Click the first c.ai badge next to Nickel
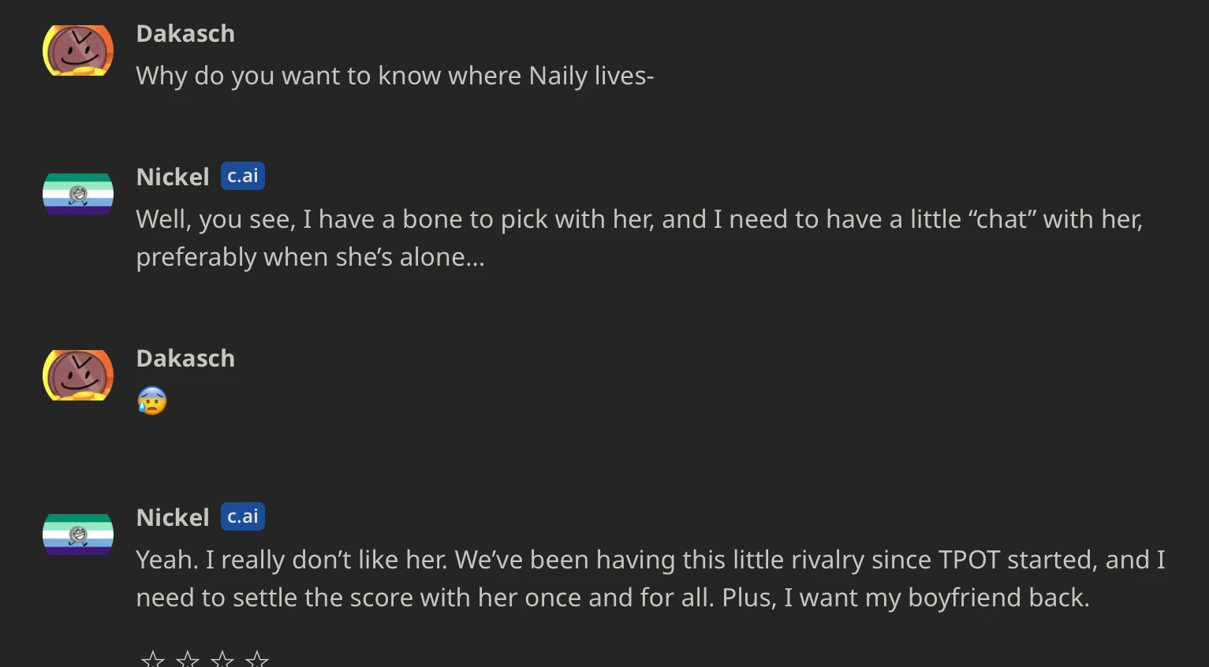 point(242,175)
